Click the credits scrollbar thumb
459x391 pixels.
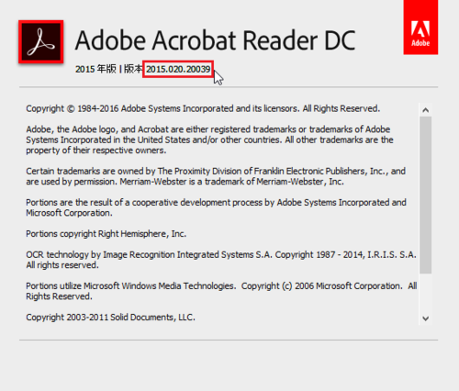coord(425,195)
